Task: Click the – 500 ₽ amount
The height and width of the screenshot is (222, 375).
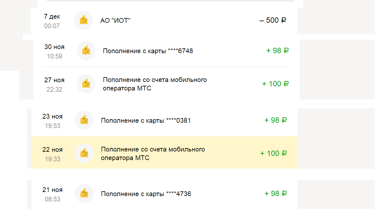Action: pos(273,21)
